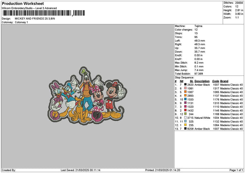Click the Stitches count '25656'
Screen dimensions: 245x173
click(239, 3)
